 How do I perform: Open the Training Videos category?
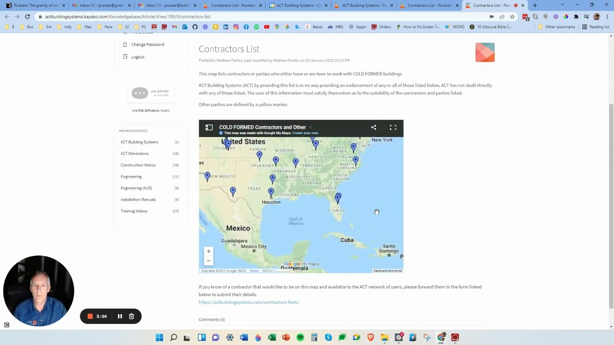tap(134, 211)
